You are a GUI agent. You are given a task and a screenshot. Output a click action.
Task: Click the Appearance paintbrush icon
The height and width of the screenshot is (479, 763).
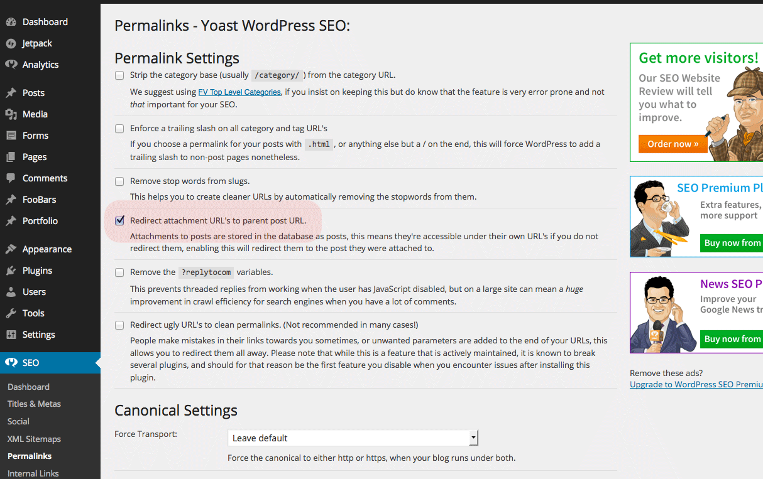point(11,249)
